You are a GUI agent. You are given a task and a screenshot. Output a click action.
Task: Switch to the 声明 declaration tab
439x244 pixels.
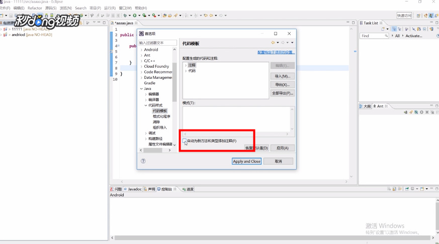[x=149, y=189]
